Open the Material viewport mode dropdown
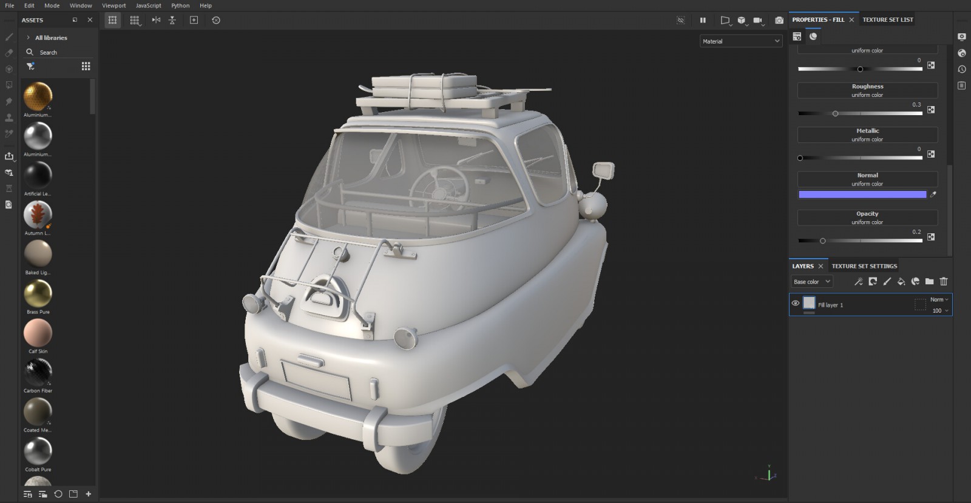Image resolution: width=971 pixels, height=503 pixels. (741, 41)
